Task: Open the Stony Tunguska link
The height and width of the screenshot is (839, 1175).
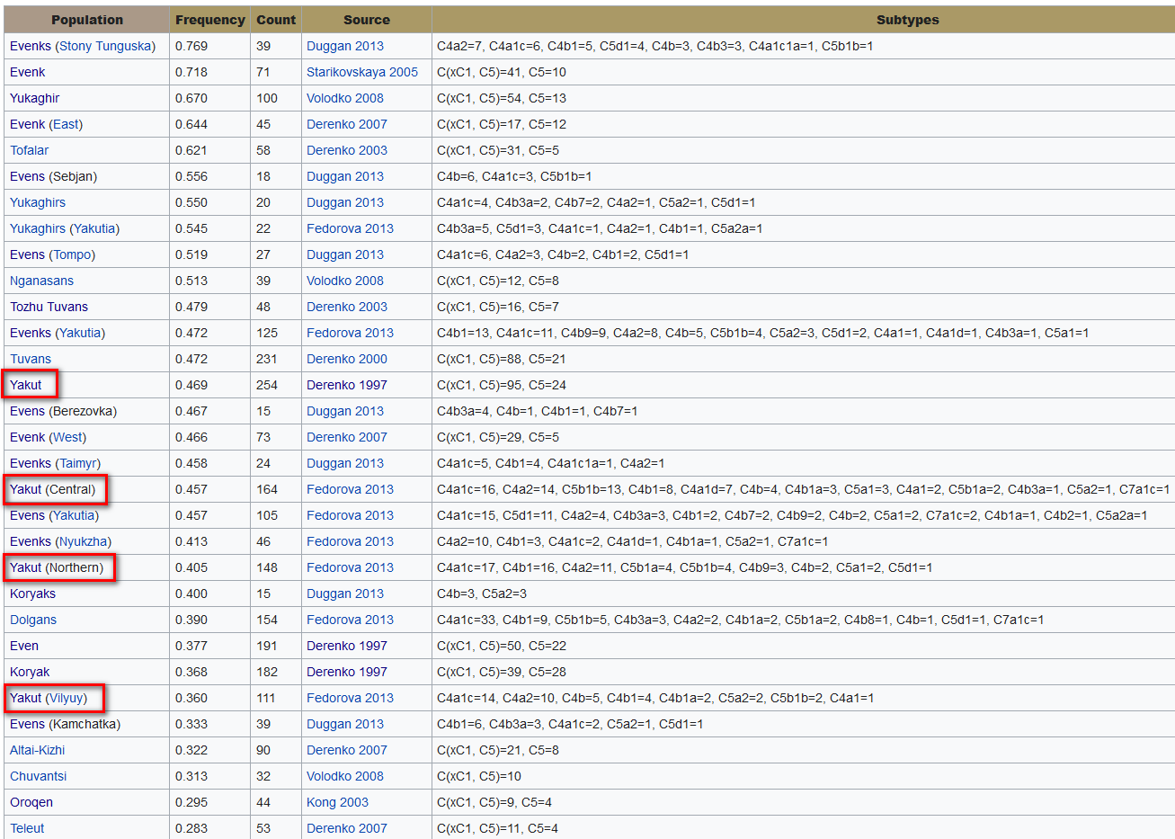Action: pyautogui.click(x=106, y=46)
